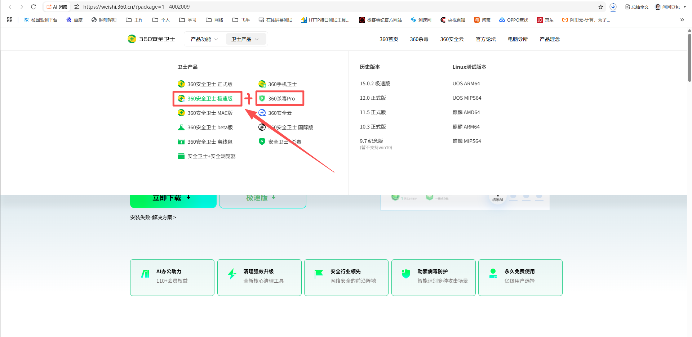
Task: Show more bookmarks with the overflow chevron
Action: (682, 20)
